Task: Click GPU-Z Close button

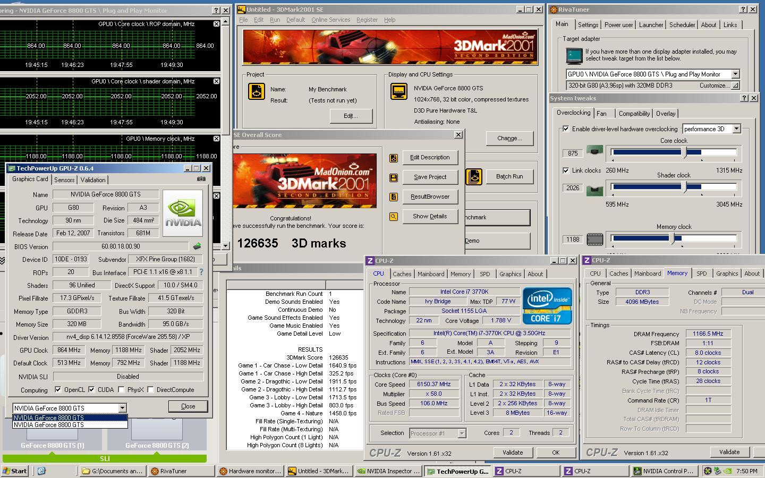Action: pyautogui.click(x=188, y=406)
